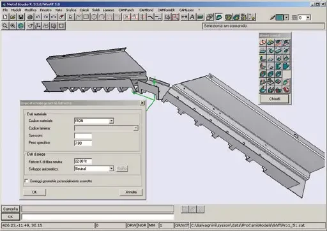Click the Cancella button
Viewport: 327px width, 231px height.
(x=10, y=209)
